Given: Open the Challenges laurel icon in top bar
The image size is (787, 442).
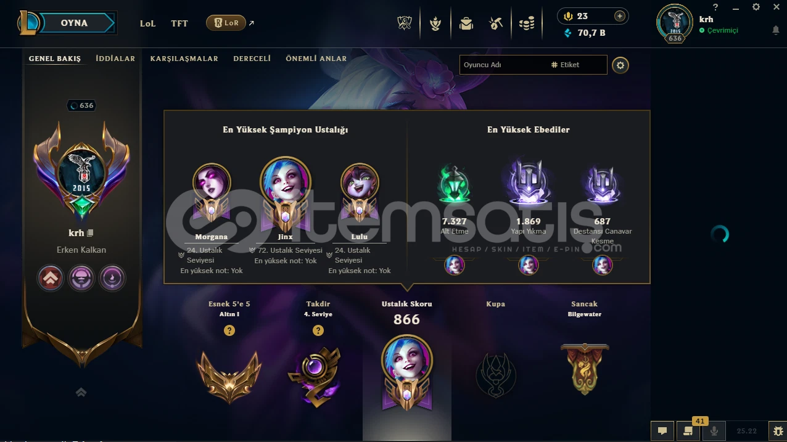Looking at the screenshot, I should [435, 23].
